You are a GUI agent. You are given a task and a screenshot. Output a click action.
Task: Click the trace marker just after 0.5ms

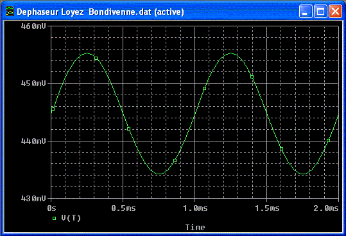click(128, 129)
